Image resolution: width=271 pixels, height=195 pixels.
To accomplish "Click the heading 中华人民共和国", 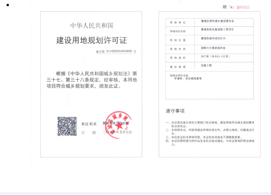I will (x=91, y=26).
